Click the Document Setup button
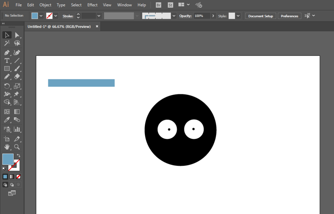 [261, 16]
